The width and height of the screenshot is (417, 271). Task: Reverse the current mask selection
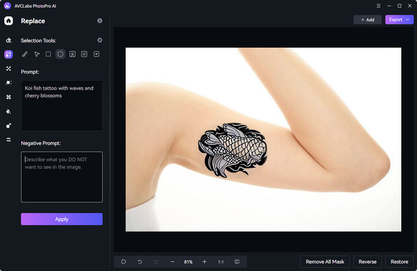(367, 262)
